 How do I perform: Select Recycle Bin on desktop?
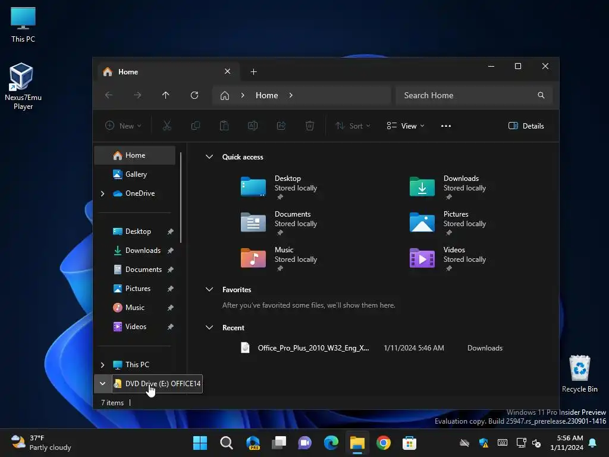click(579, 374)
